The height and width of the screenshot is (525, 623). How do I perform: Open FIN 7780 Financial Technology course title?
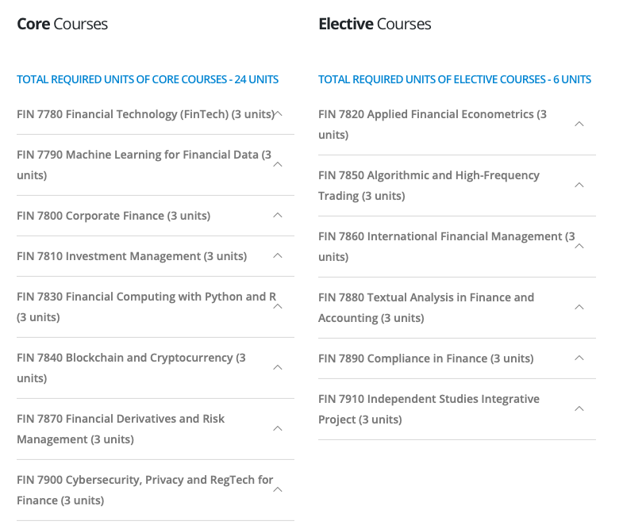point(145,114)
